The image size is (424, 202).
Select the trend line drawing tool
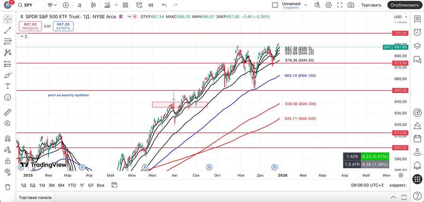click(x=8, y=30)
